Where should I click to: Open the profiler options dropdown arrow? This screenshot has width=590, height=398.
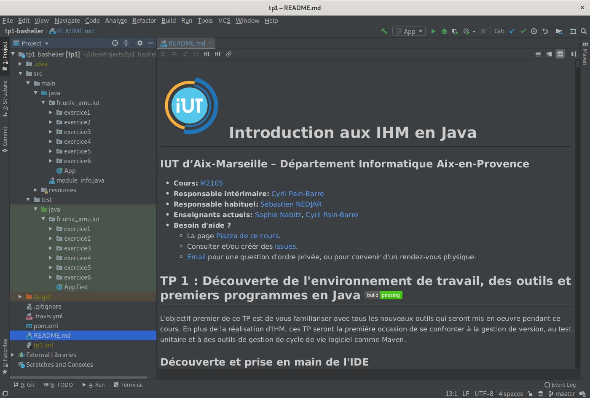tap(474, 32)
